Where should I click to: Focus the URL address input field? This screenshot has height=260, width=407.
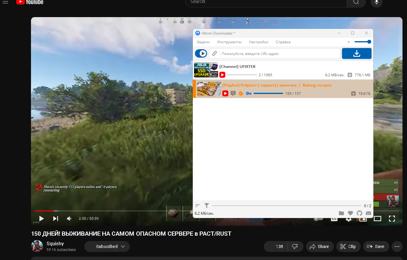coord(280,53)
